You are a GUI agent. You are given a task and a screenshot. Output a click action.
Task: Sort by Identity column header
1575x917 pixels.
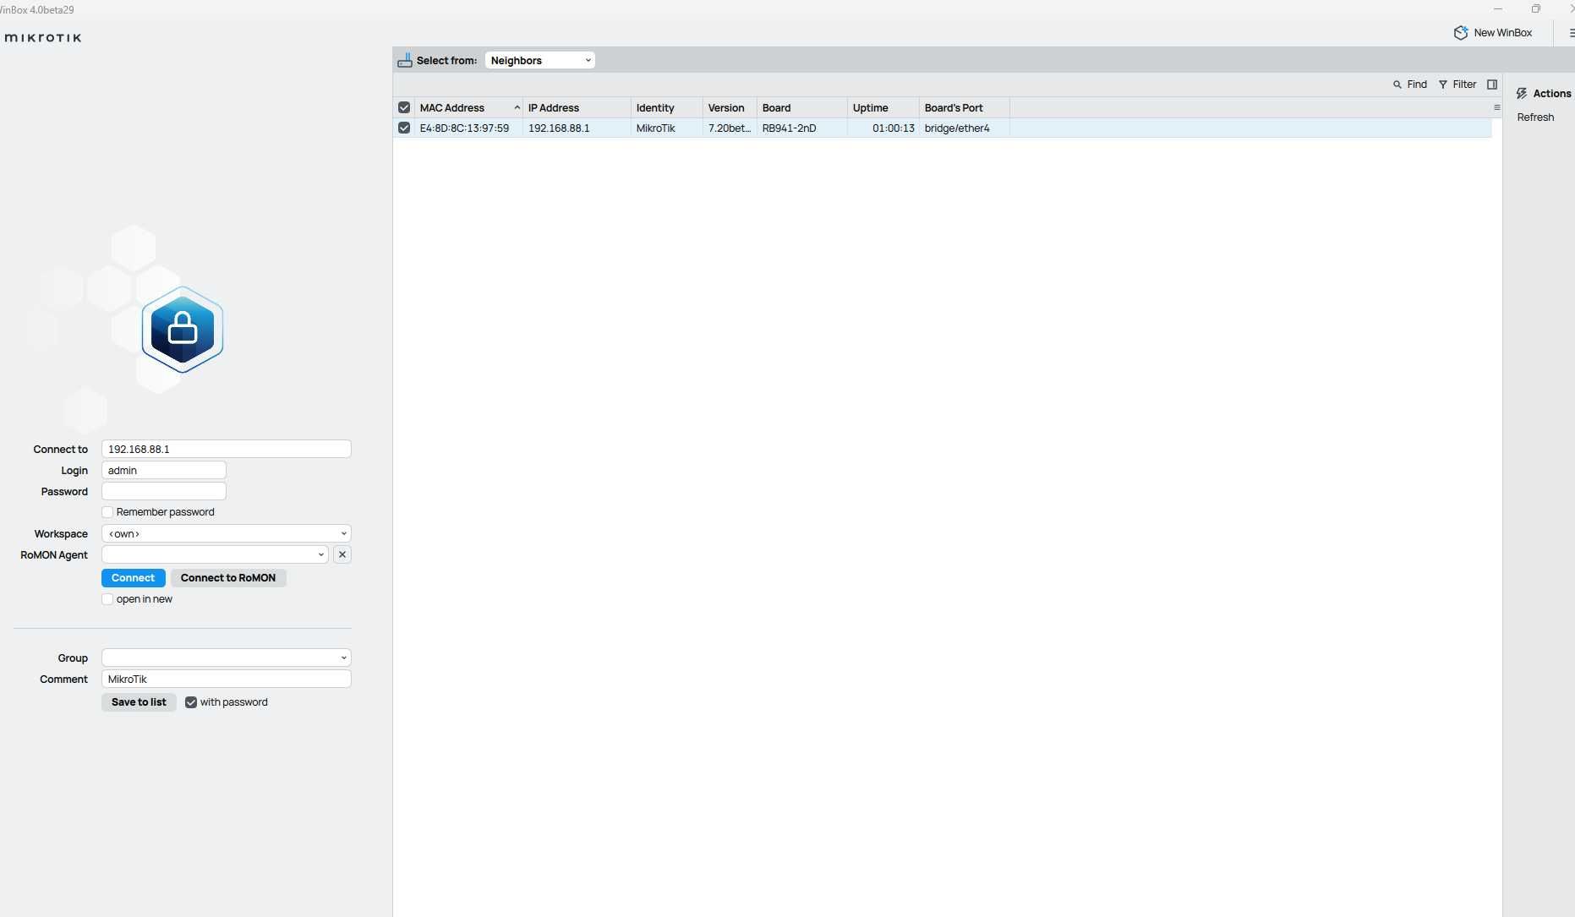[x=667, y=107]
